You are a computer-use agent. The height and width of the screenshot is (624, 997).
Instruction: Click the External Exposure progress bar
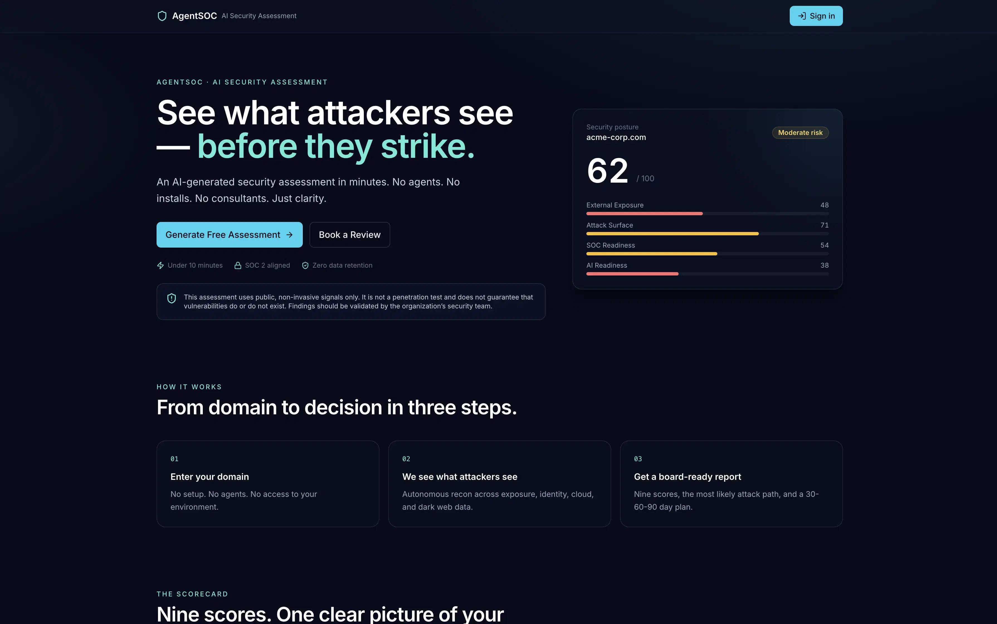tap(708, 213)
